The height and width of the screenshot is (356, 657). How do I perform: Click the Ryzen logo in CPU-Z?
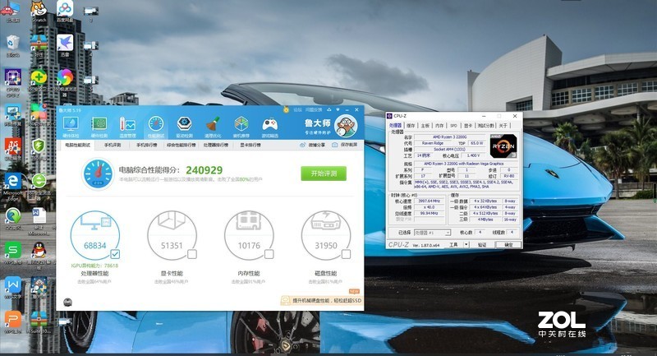(x=503, y=146)
